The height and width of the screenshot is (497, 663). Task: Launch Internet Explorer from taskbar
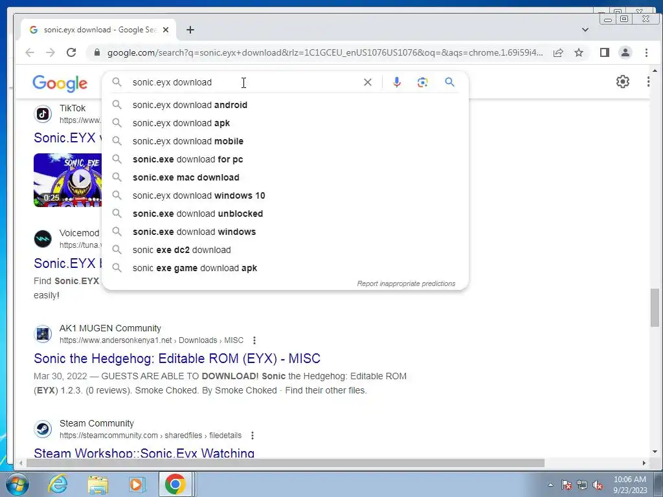point(57,484)
